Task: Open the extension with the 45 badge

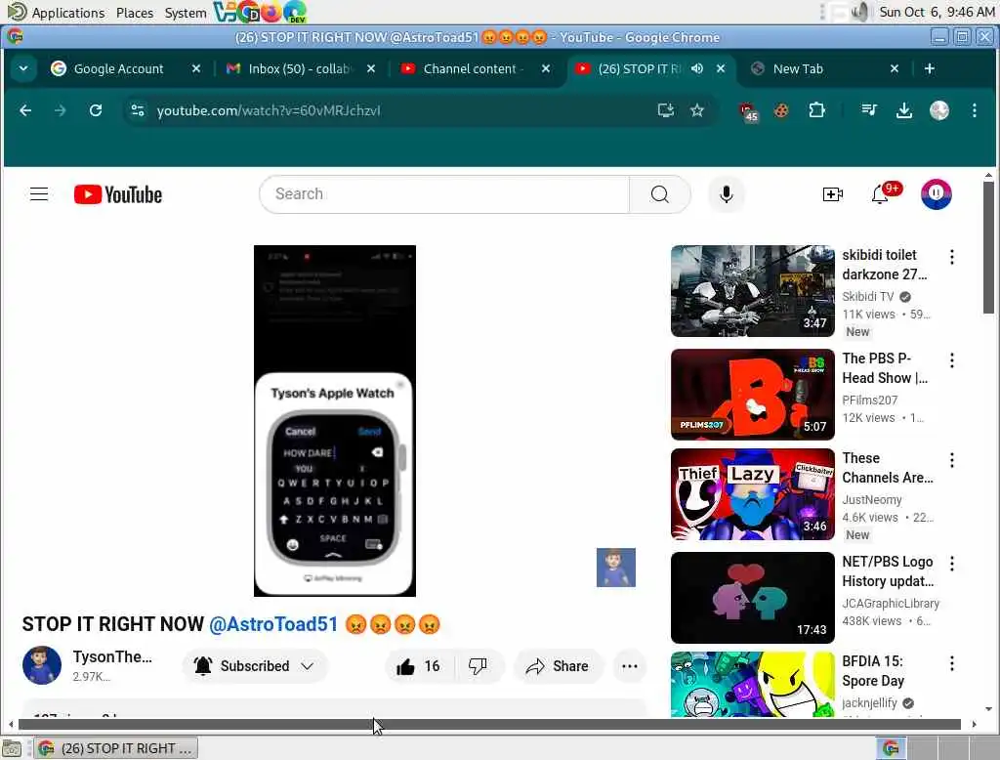Action: (749, 111)
